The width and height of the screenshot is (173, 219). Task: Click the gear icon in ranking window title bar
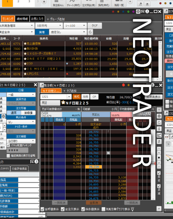click(x=138, y=11)
